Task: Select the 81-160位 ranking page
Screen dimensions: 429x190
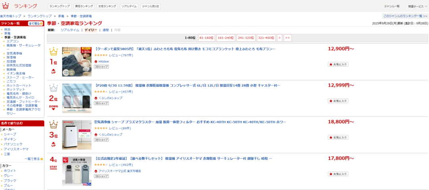Action: click(x=206, y=38)
